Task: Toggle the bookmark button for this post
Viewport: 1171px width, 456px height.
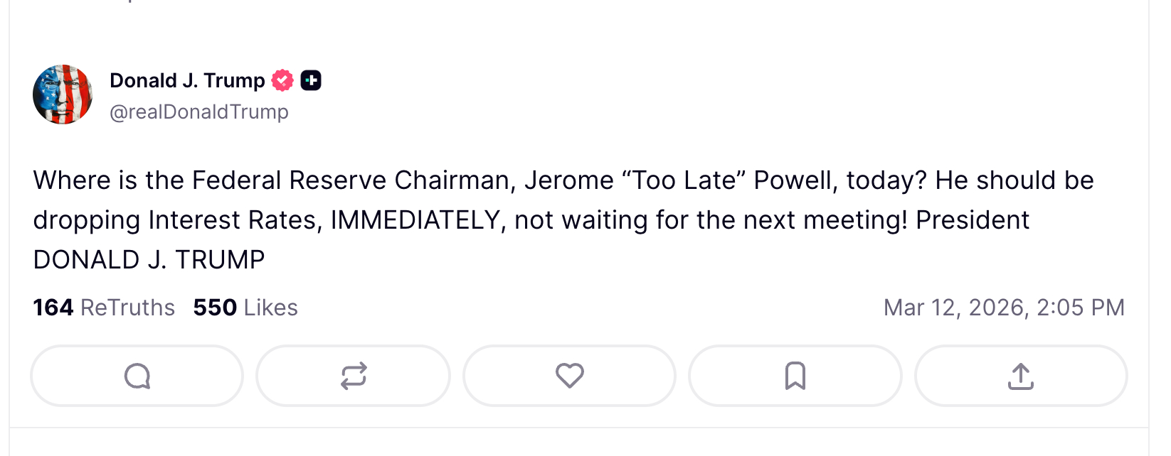Action: pyautogui.click(x=795, y=376)
